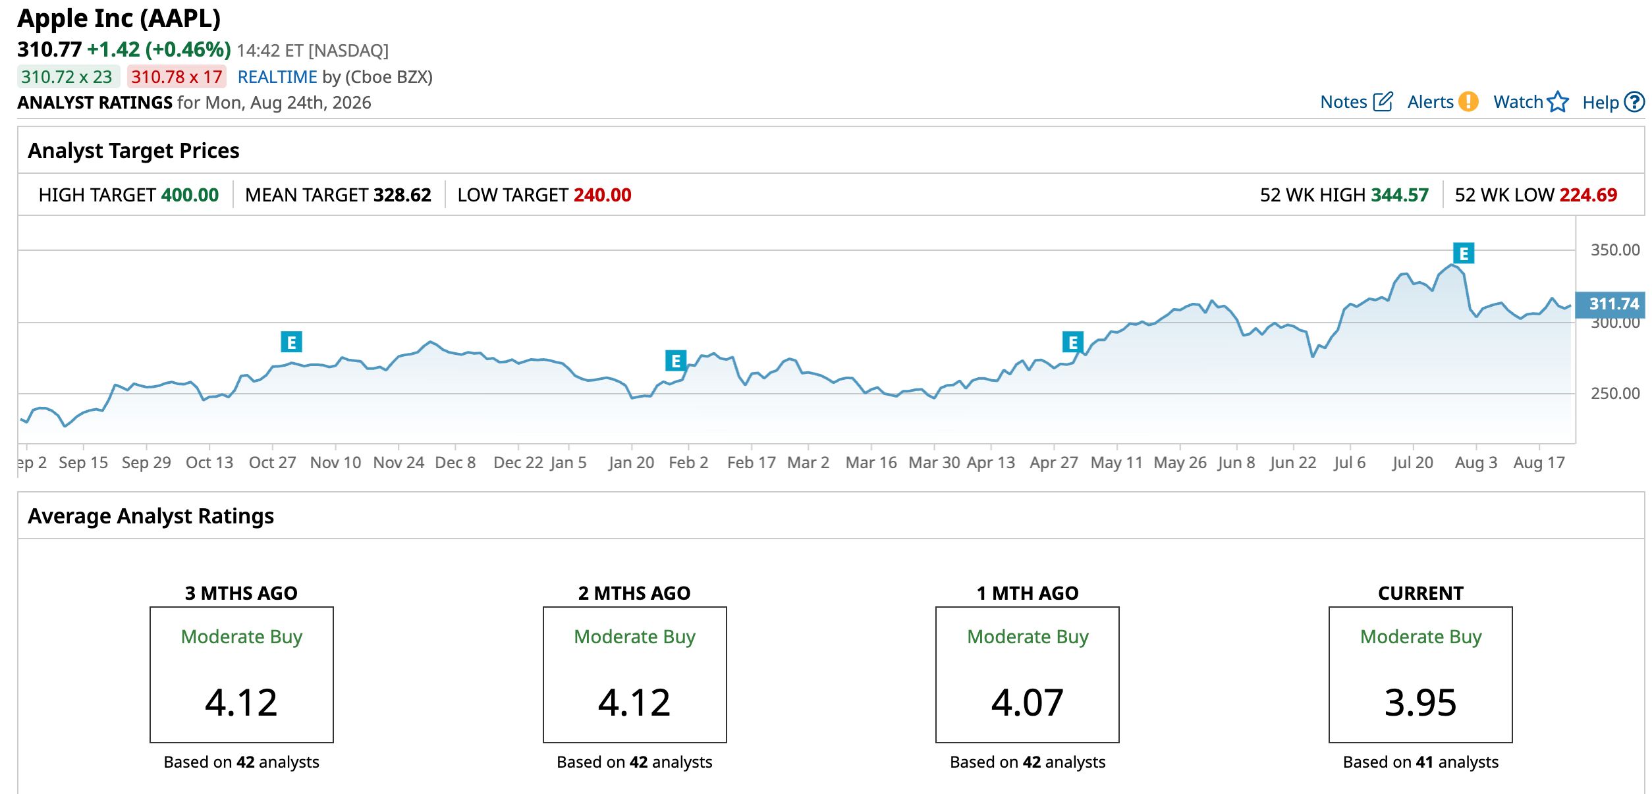Click the Mar 16 date axis label
This screenshot has height=794, width=1652.
coord(871,463)
